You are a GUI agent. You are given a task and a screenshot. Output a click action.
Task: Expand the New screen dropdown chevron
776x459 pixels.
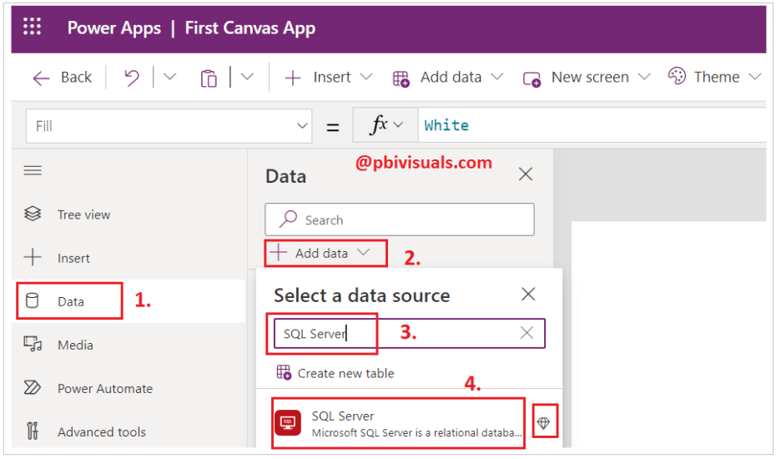[644, 77]
